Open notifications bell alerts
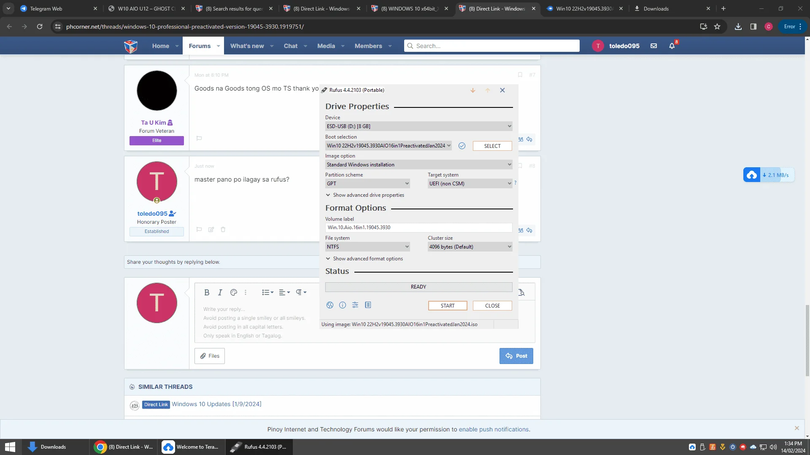810x455 pixels. [x=672, y=46]
